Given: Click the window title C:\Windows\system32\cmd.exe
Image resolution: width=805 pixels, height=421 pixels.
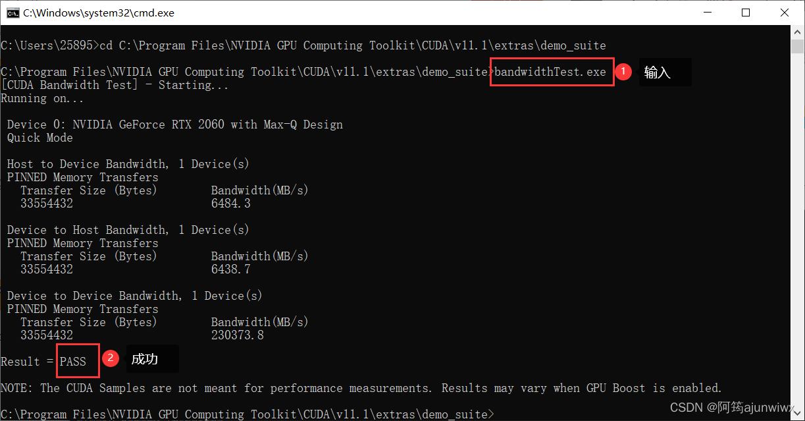Looking at the screenshot, I should click(x=99, y=13).
